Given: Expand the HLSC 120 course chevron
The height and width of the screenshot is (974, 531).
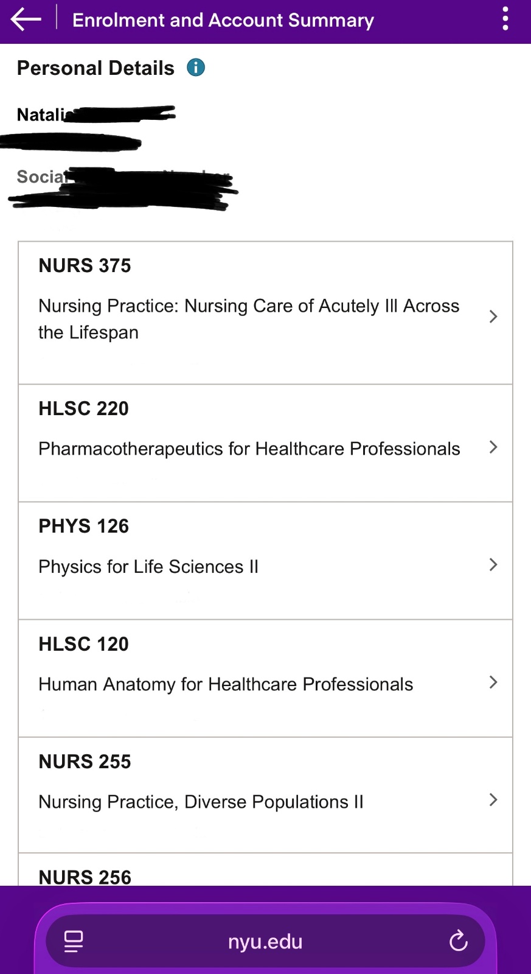Looking at the screenshot, I should pos(493,682).
